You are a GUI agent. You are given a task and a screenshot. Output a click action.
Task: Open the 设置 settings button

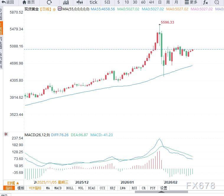coord(163,188)
